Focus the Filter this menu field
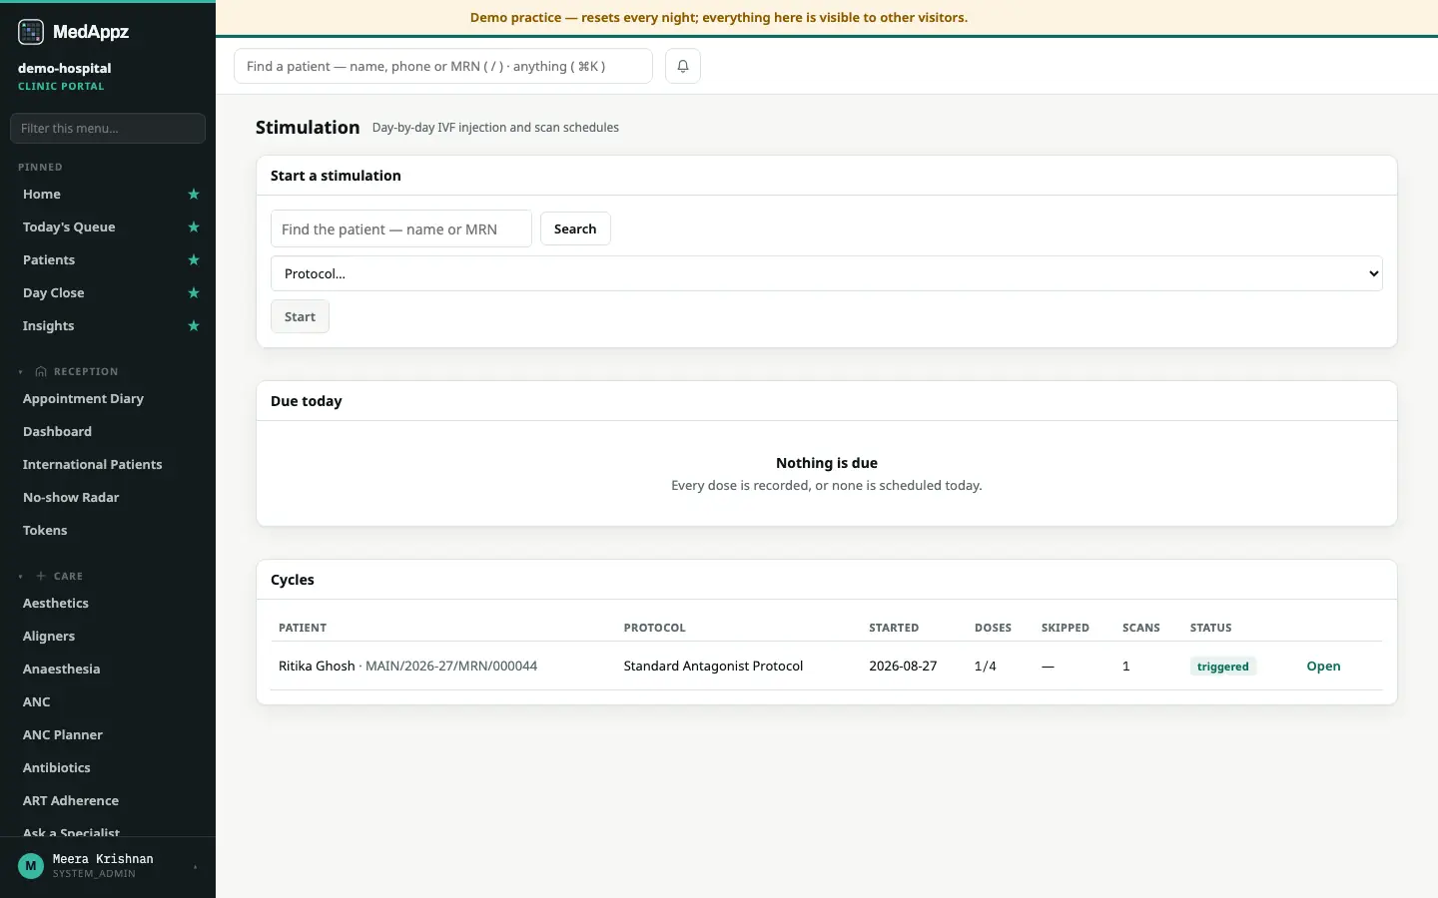Image resolution: width=1438 pixels, height=898 pixels. [x=108, y=128]
